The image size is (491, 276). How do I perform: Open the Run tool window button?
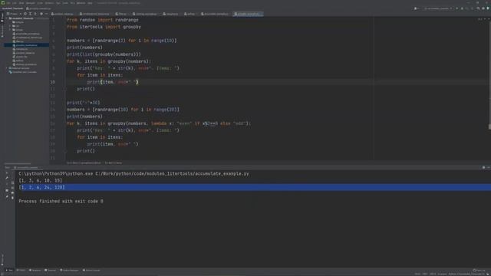9,270
